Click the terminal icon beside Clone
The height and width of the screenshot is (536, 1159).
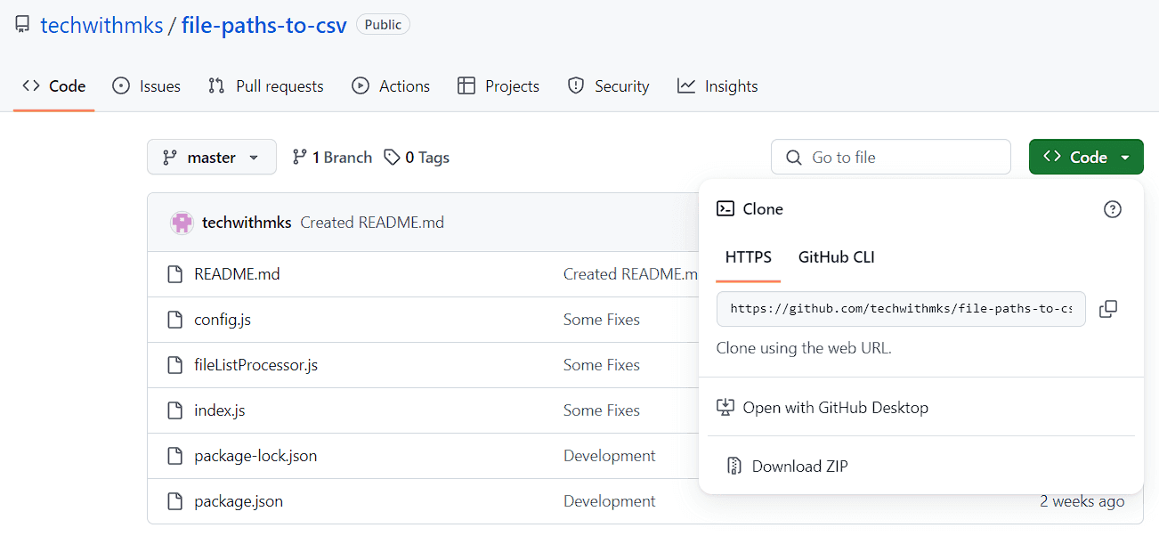click(x=725, y=209)
